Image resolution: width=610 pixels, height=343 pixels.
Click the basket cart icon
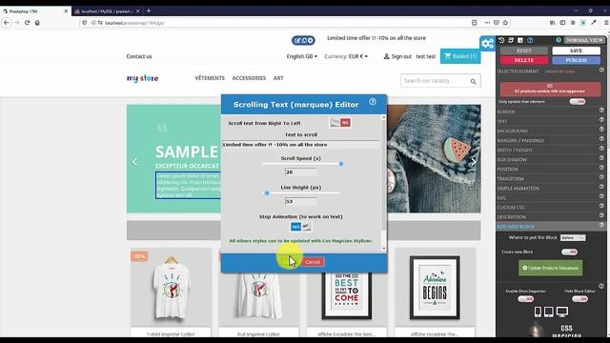pyautogui.click(x=448, y=56)
